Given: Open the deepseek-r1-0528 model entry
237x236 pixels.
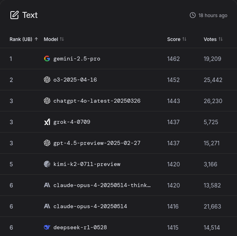Looking at the screenshot, I should [80, 227].
